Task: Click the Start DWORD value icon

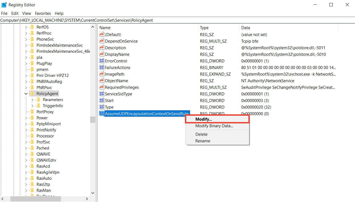Action: (x=102, y=101)
